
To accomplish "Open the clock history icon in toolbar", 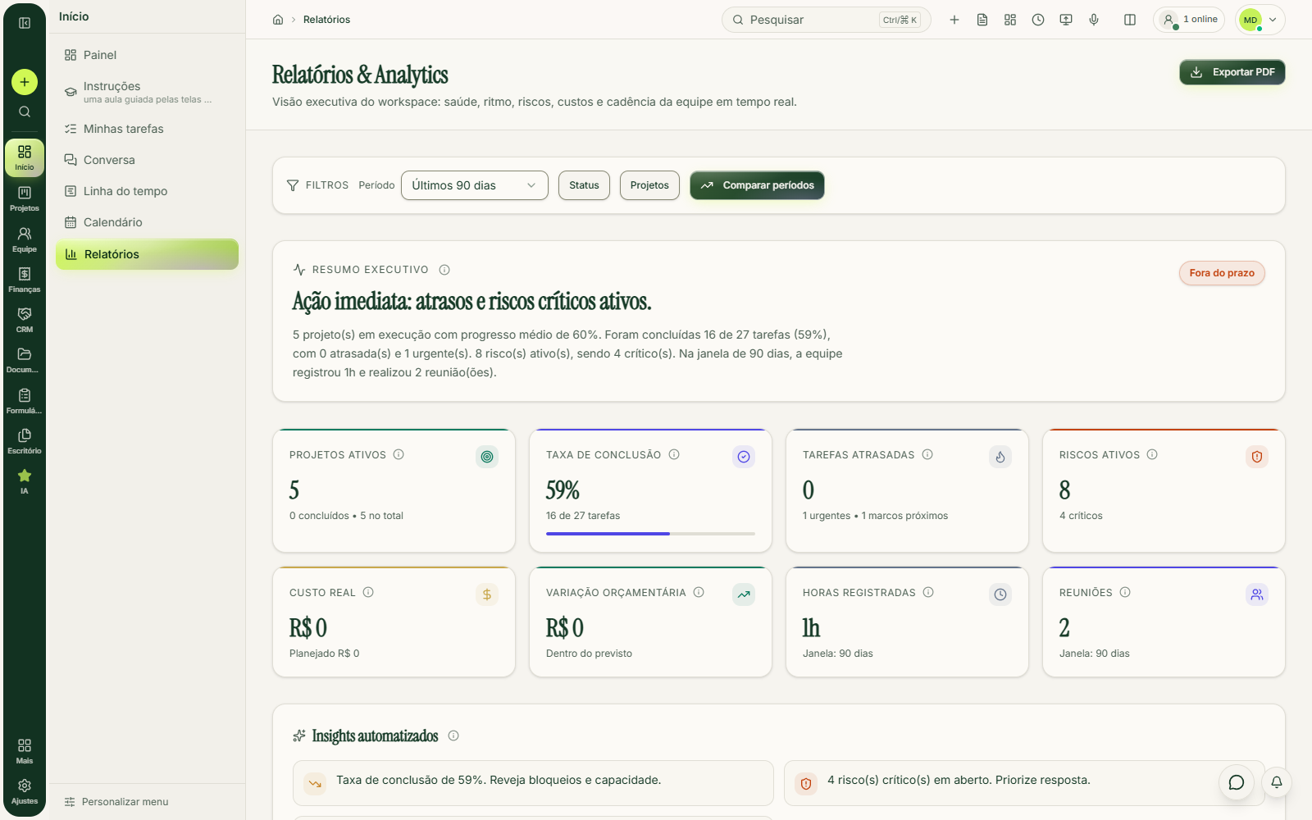I will pyautogui.click(x=1038, y=20).
